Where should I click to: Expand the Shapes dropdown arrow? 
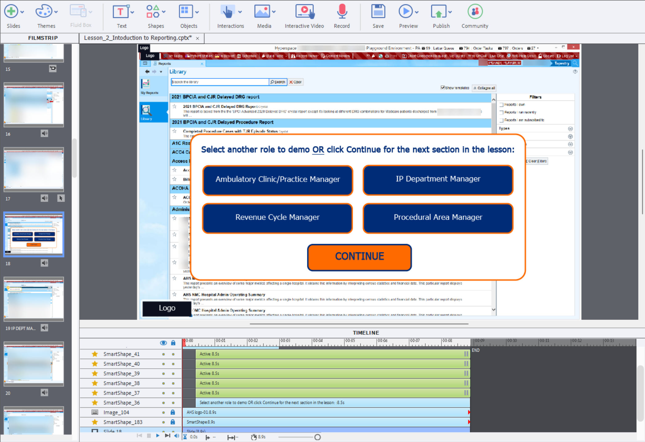click(x=164, y=12)
